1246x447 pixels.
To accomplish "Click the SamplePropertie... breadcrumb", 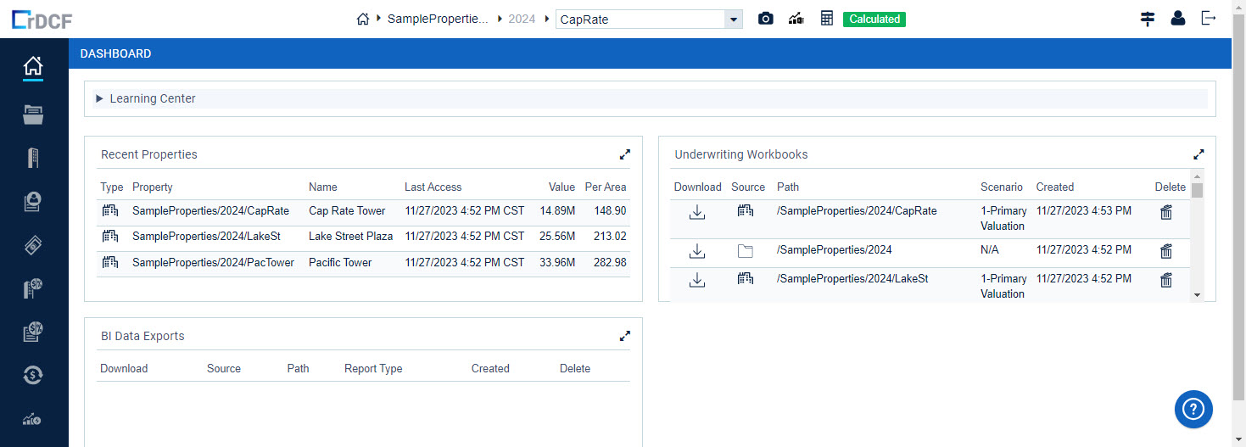I will click(x=438, y=19).
